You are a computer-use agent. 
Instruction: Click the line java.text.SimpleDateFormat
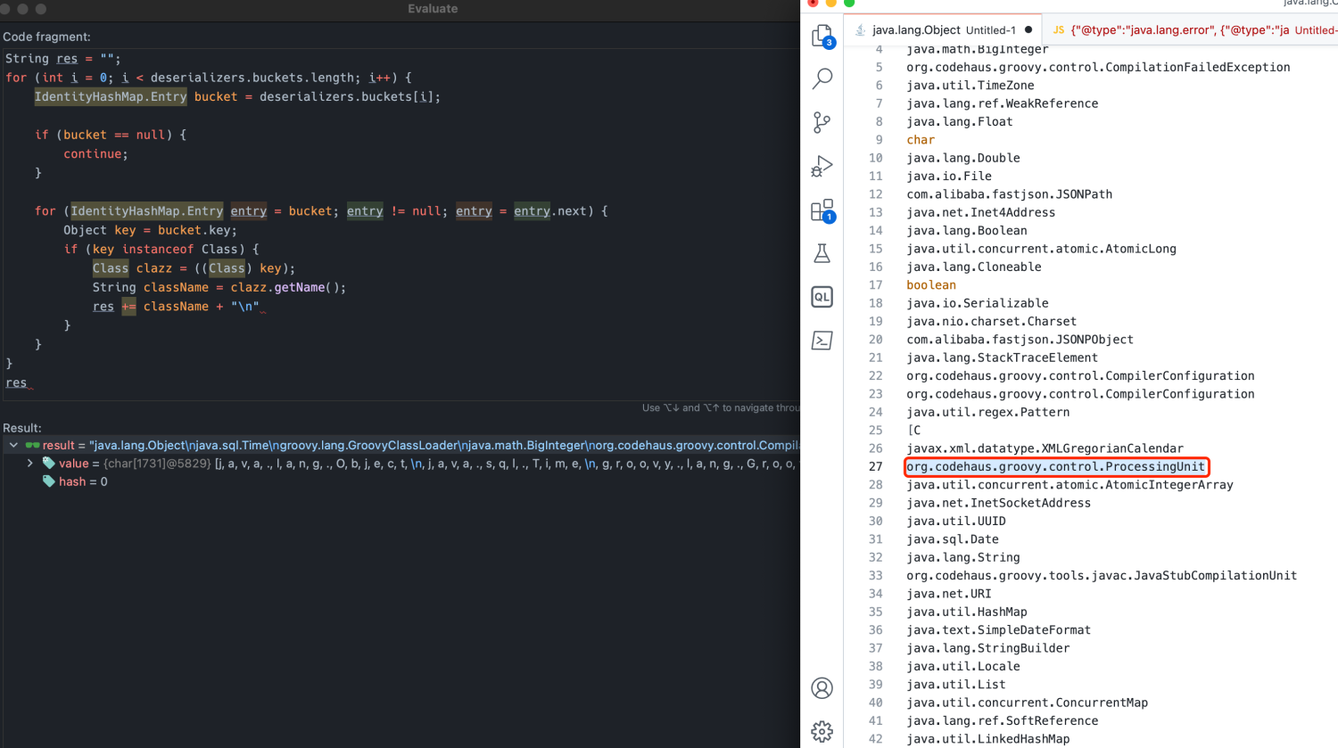(x=998, y=629)
